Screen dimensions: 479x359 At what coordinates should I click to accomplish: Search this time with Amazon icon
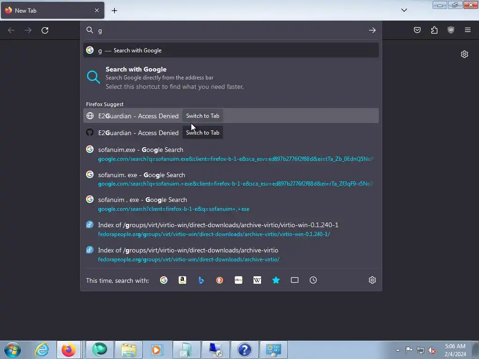coord(182,280)
